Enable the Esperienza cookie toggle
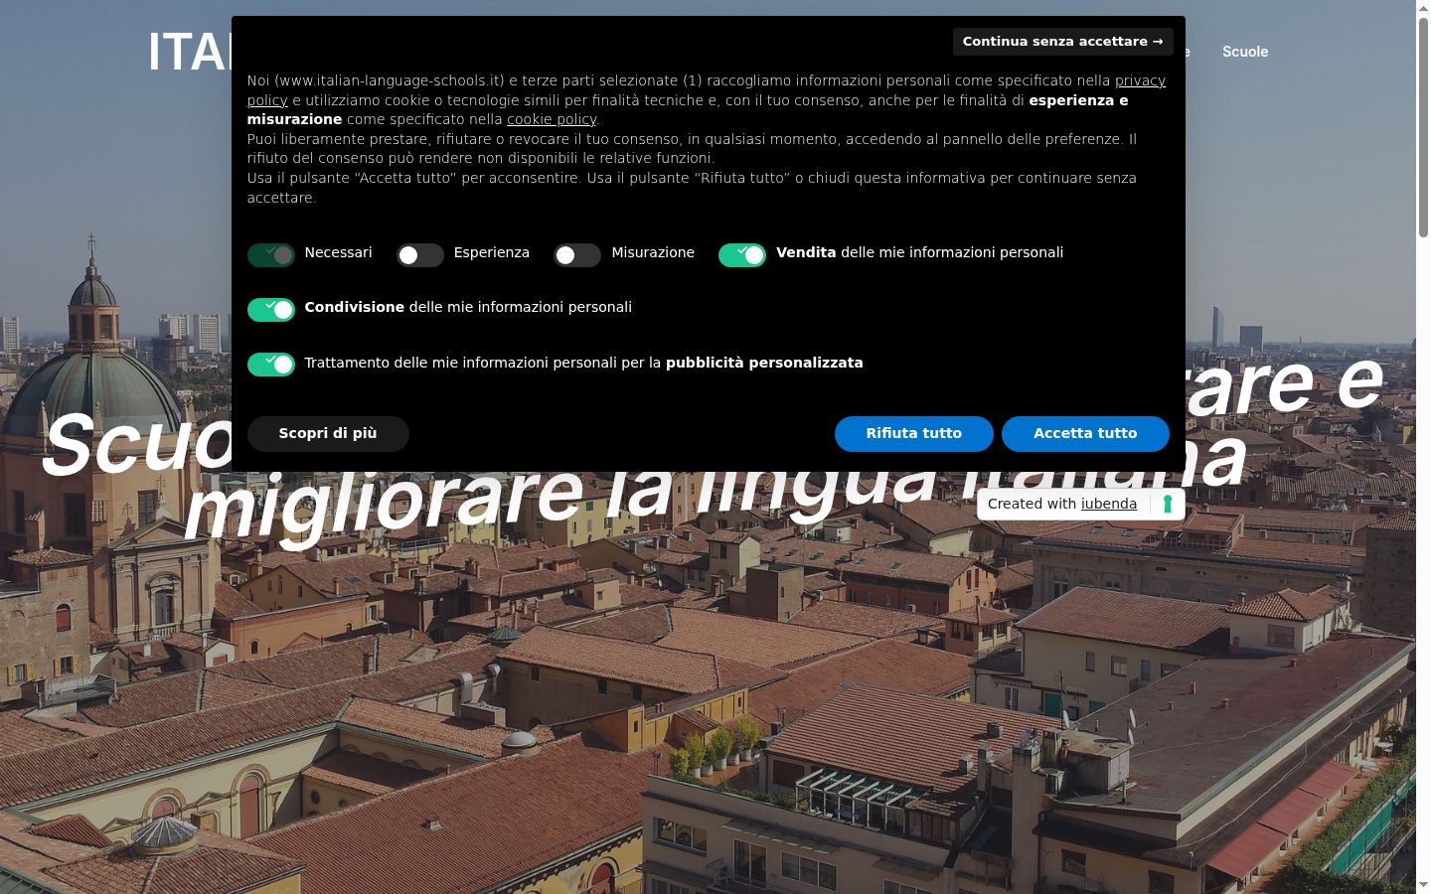1431x894 pixels. pyautogui.click(x=420, y=255)
